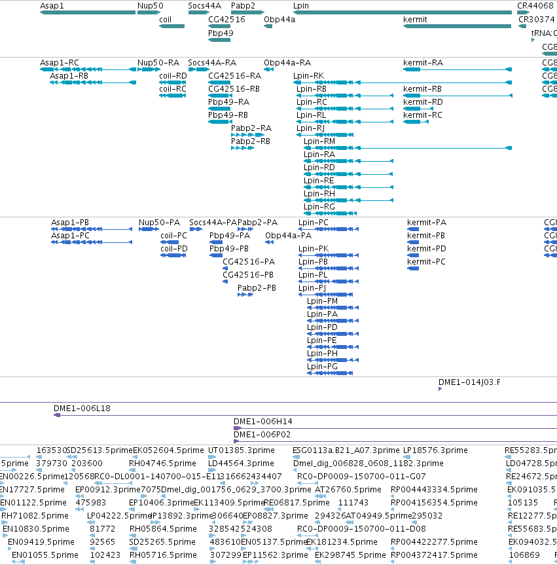
Task: Select transcript Asap1-RB
Action: pos(93,82)
